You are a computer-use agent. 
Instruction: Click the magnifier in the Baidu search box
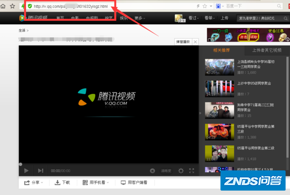click(279, 6)
